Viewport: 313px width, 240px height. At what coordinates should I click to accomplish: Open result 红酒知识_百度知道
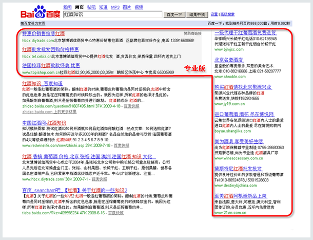42,83
